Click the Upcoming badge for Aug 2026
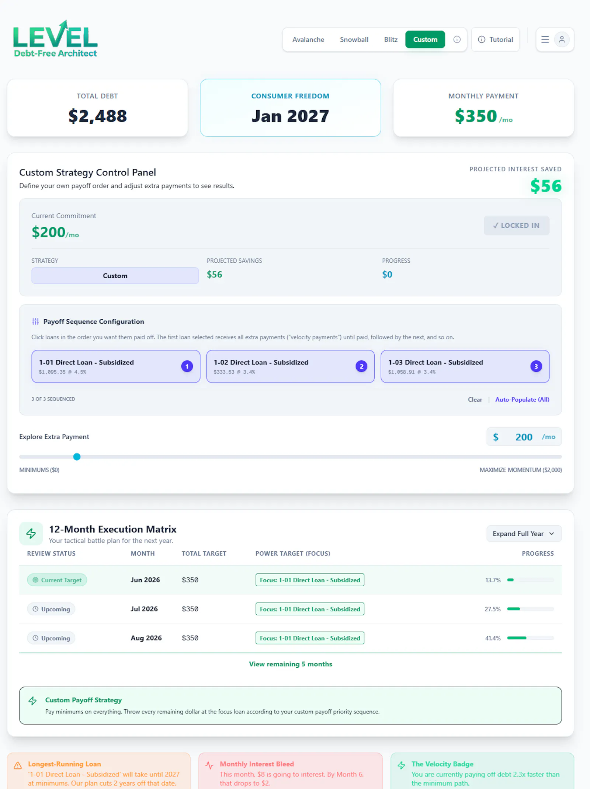The image size is (590, 789). 51,638
